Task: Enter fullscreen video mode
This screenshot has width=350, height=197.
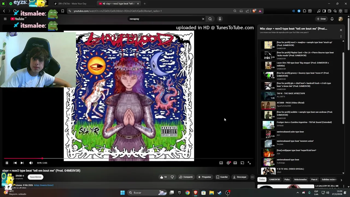Action: [249, 163]
